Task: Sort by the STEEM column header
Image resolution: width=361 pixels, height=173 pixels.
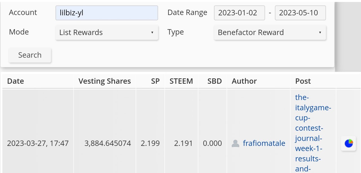Action: point(181,81)
